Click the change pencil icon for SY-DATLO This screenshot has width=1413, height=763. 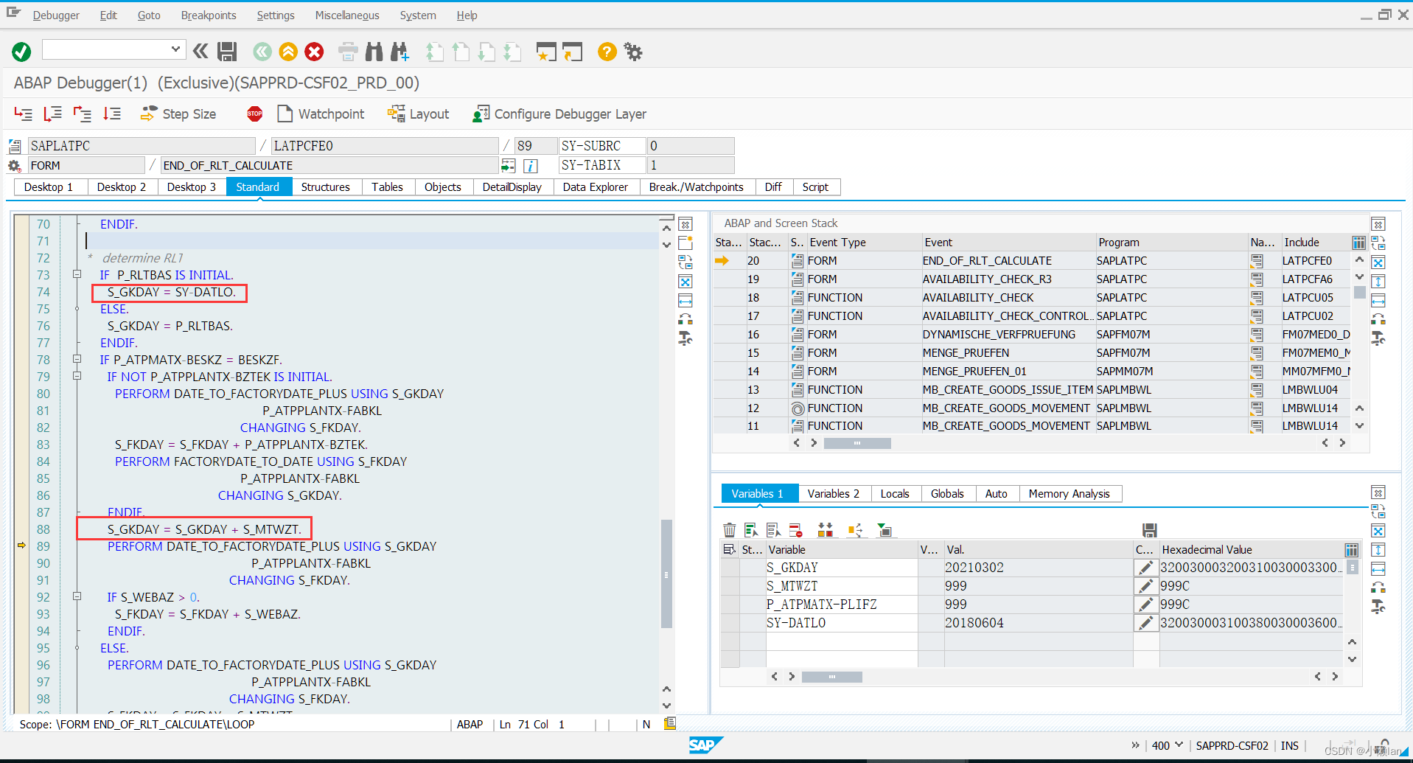pos(1145,623)
